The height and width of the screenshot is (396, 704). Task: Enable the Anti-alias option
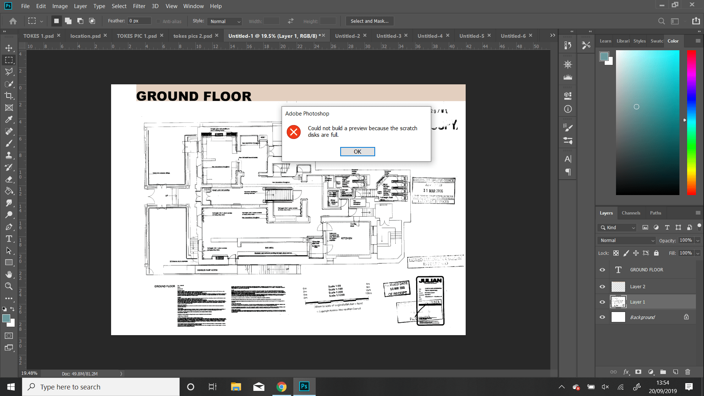(x=158, y=21)
